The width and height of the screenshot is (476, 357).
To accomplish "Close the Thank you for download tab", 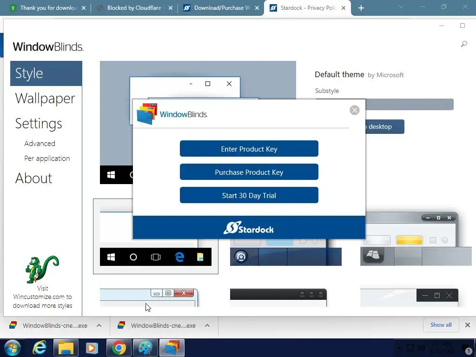I will click(84, 8).
